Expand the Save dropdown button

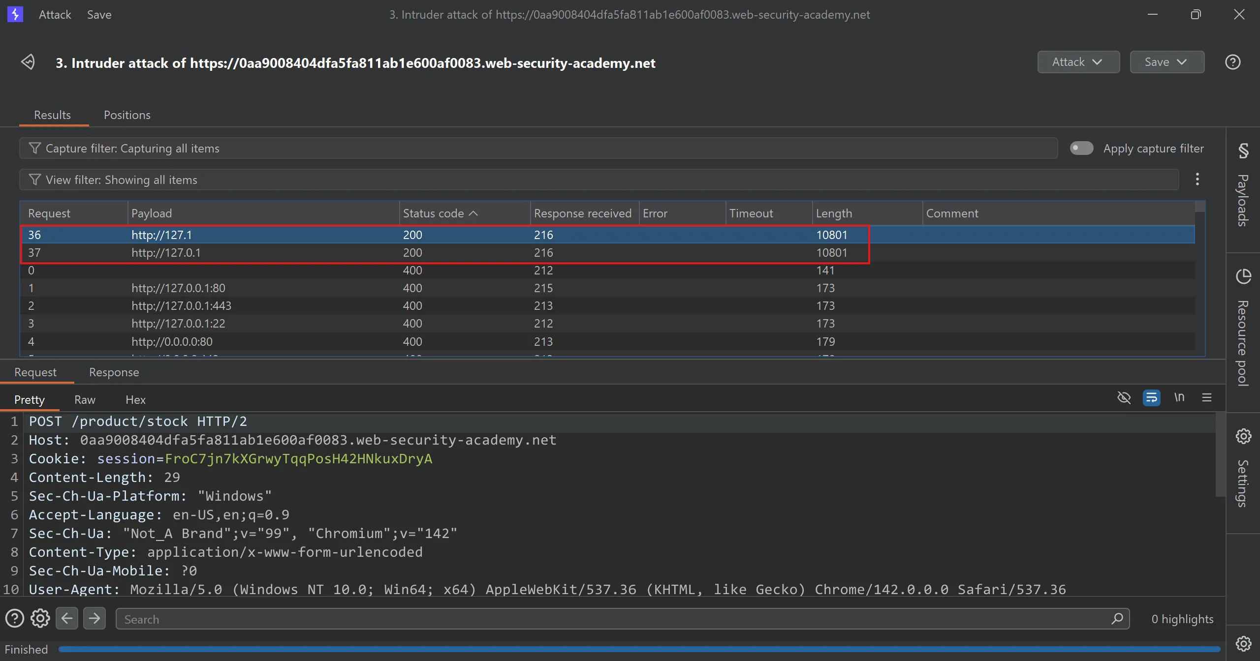1166,62
